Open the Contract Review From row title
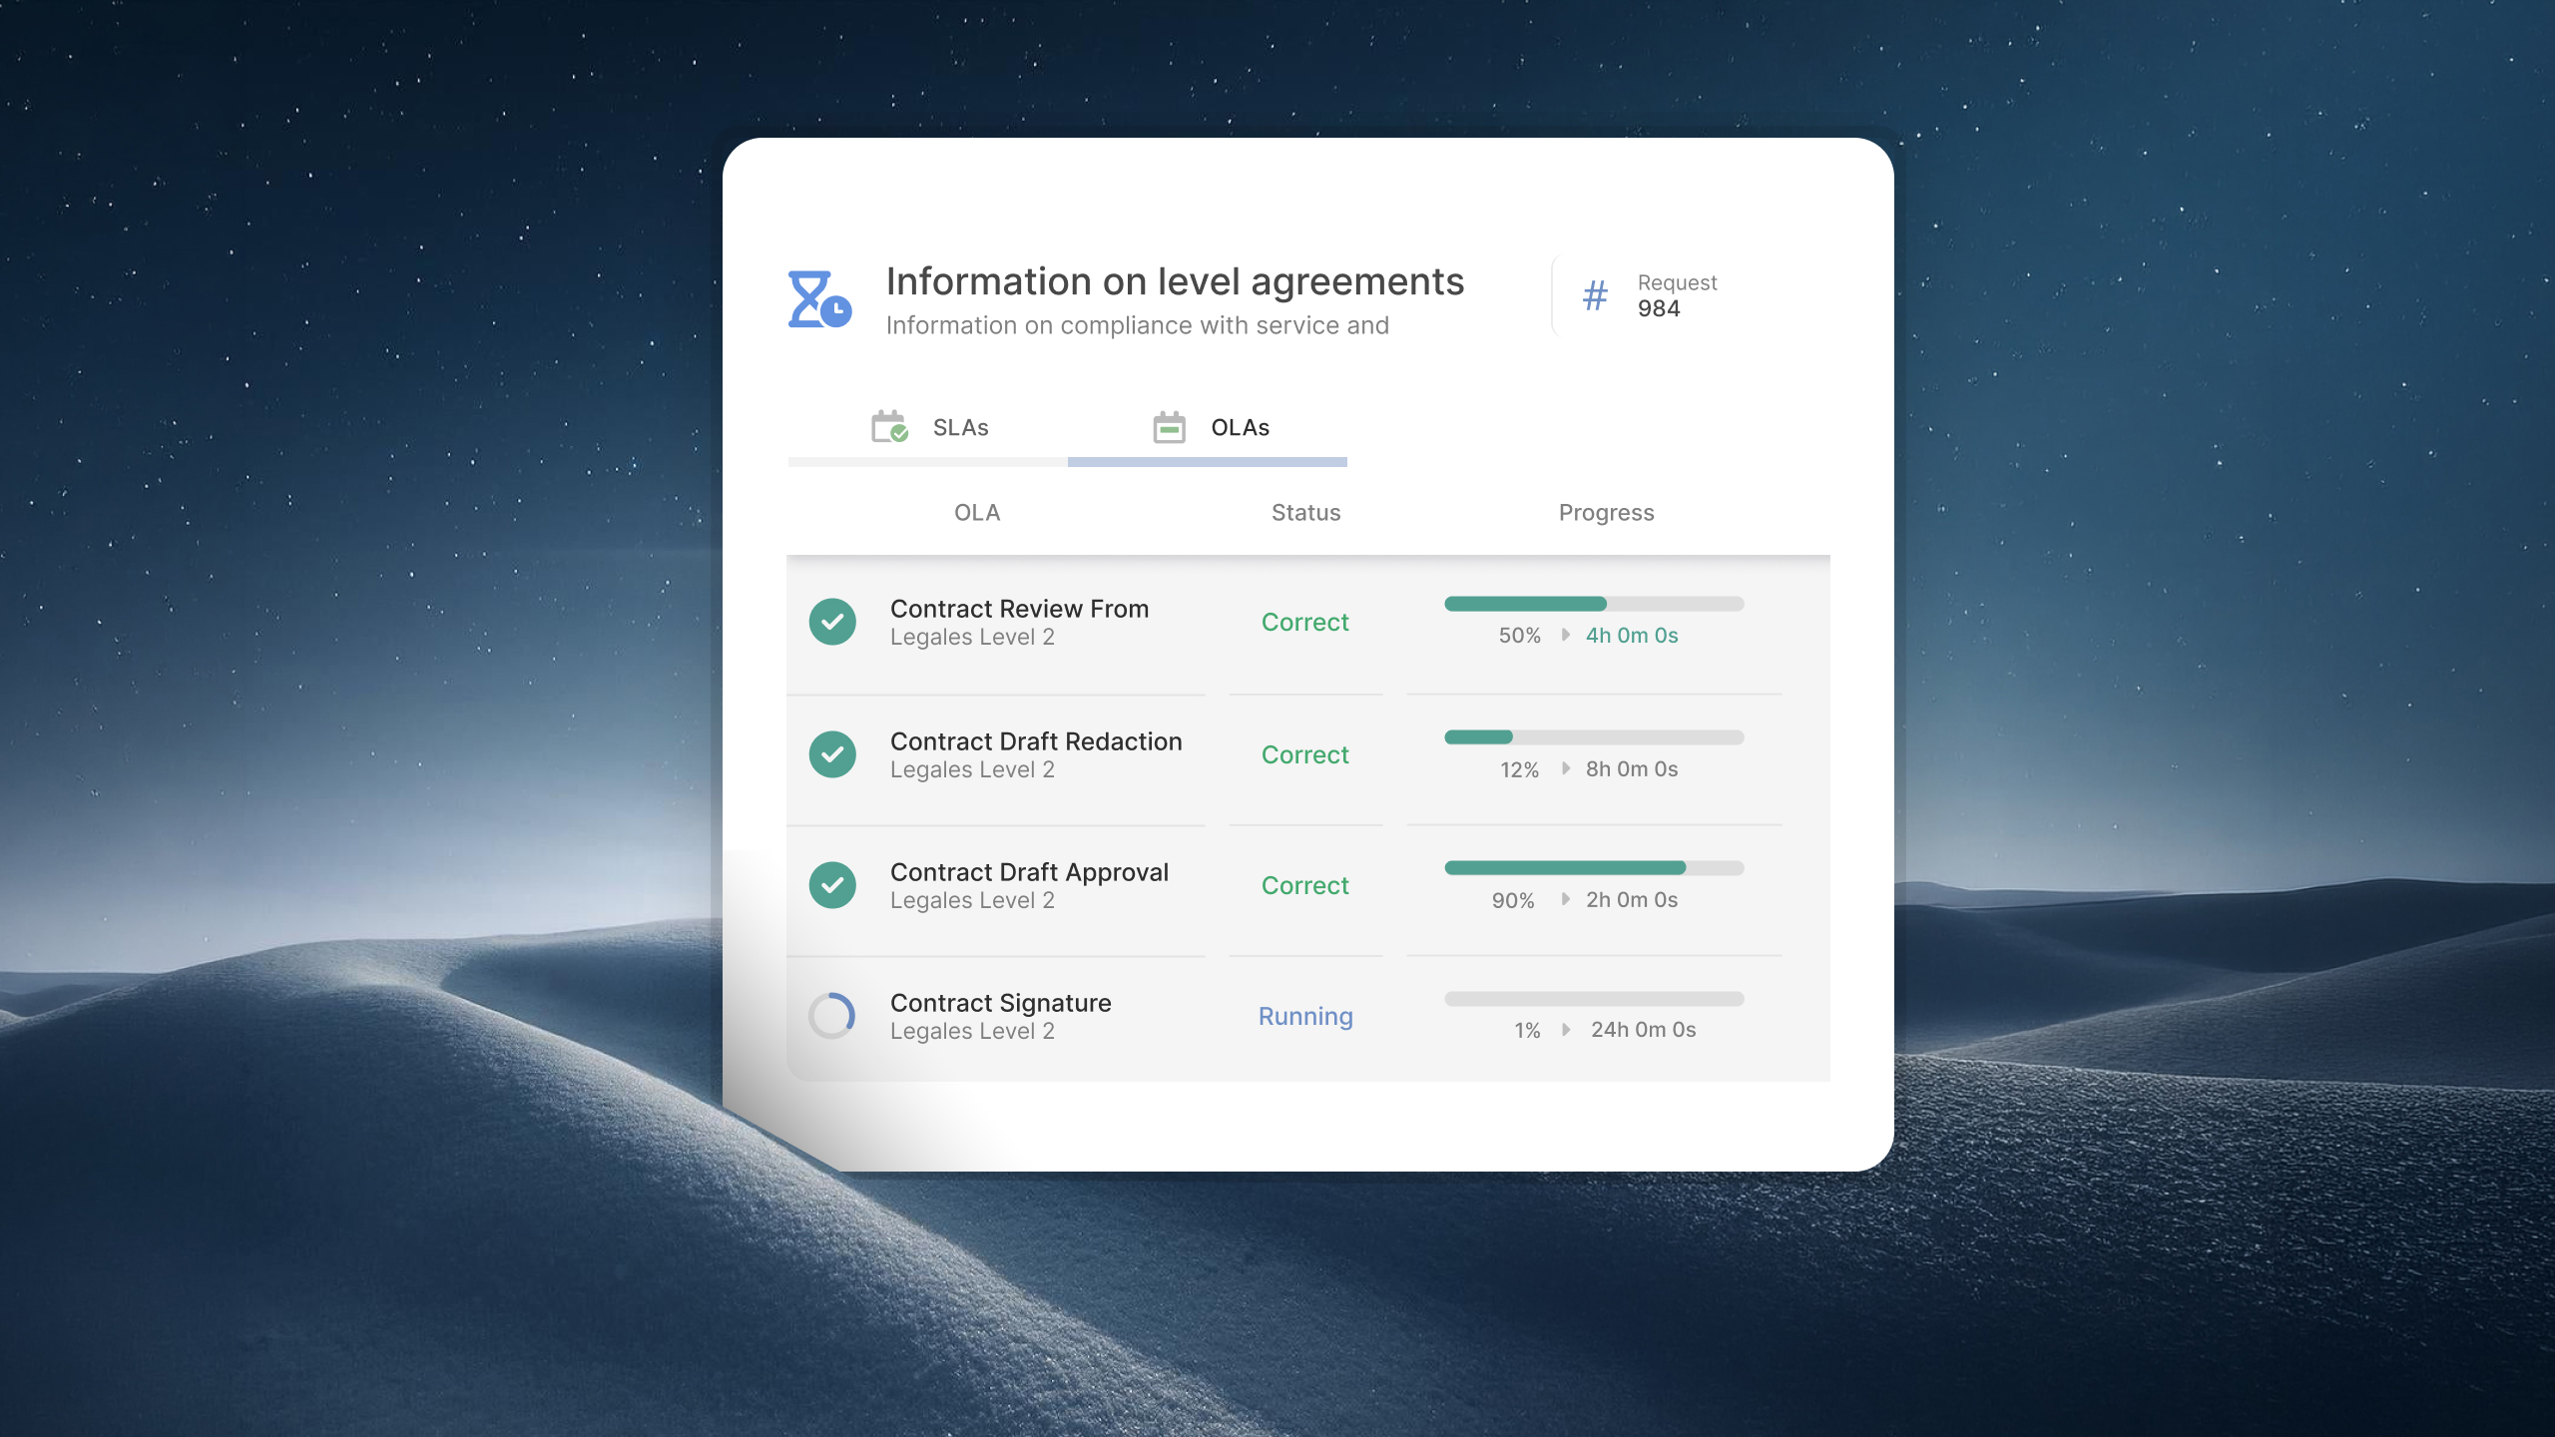Image resolution: width=2555 pixels, height=1437 pixels. pyautogui.click(x=1019, y=609)
